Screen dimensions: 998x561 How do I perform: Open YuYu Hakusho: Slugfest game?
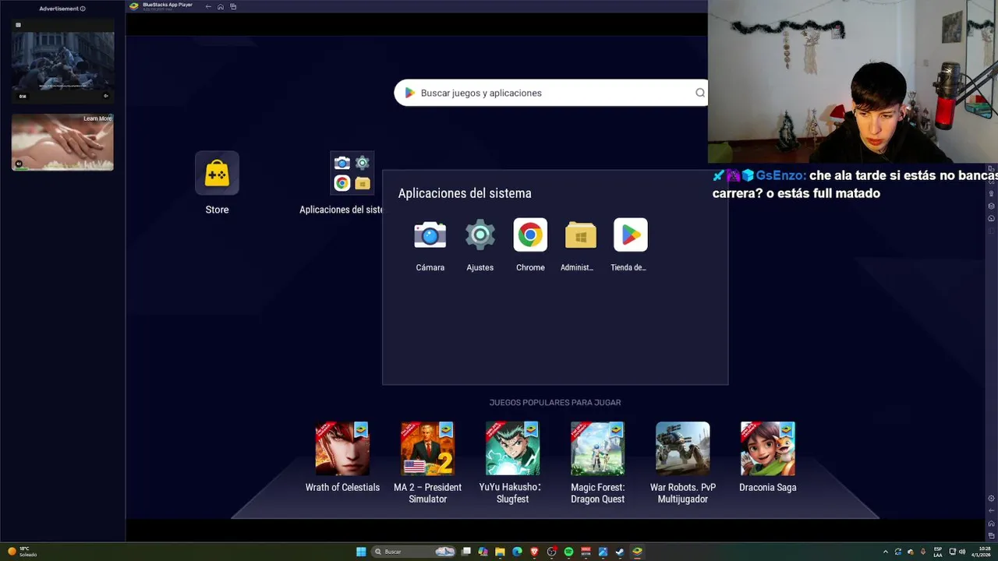(512, 449)
